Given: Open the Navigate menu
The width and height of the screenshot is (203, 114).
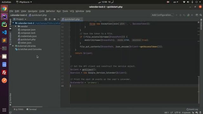Looking at the screenshot, I should click(x=33, y=11).
